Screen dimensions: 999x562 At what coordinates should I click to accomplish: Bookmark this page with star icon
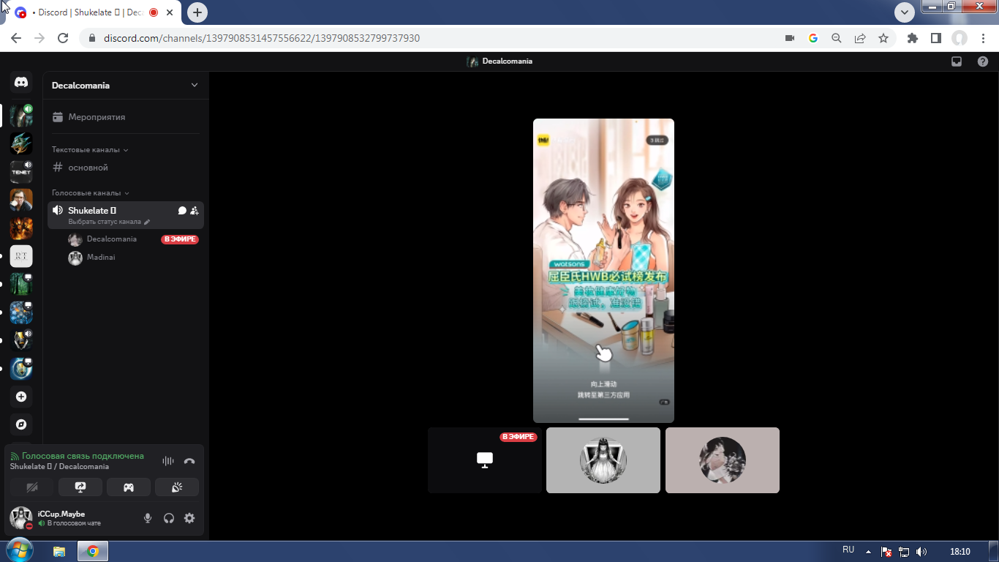click(x=883, y=38)
